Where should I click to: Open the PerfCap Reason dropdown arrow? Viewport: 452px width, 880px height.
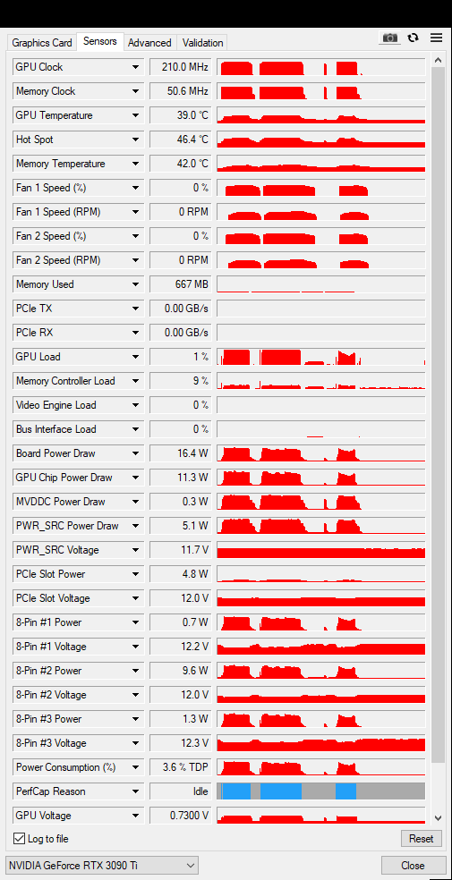point(135,791)
